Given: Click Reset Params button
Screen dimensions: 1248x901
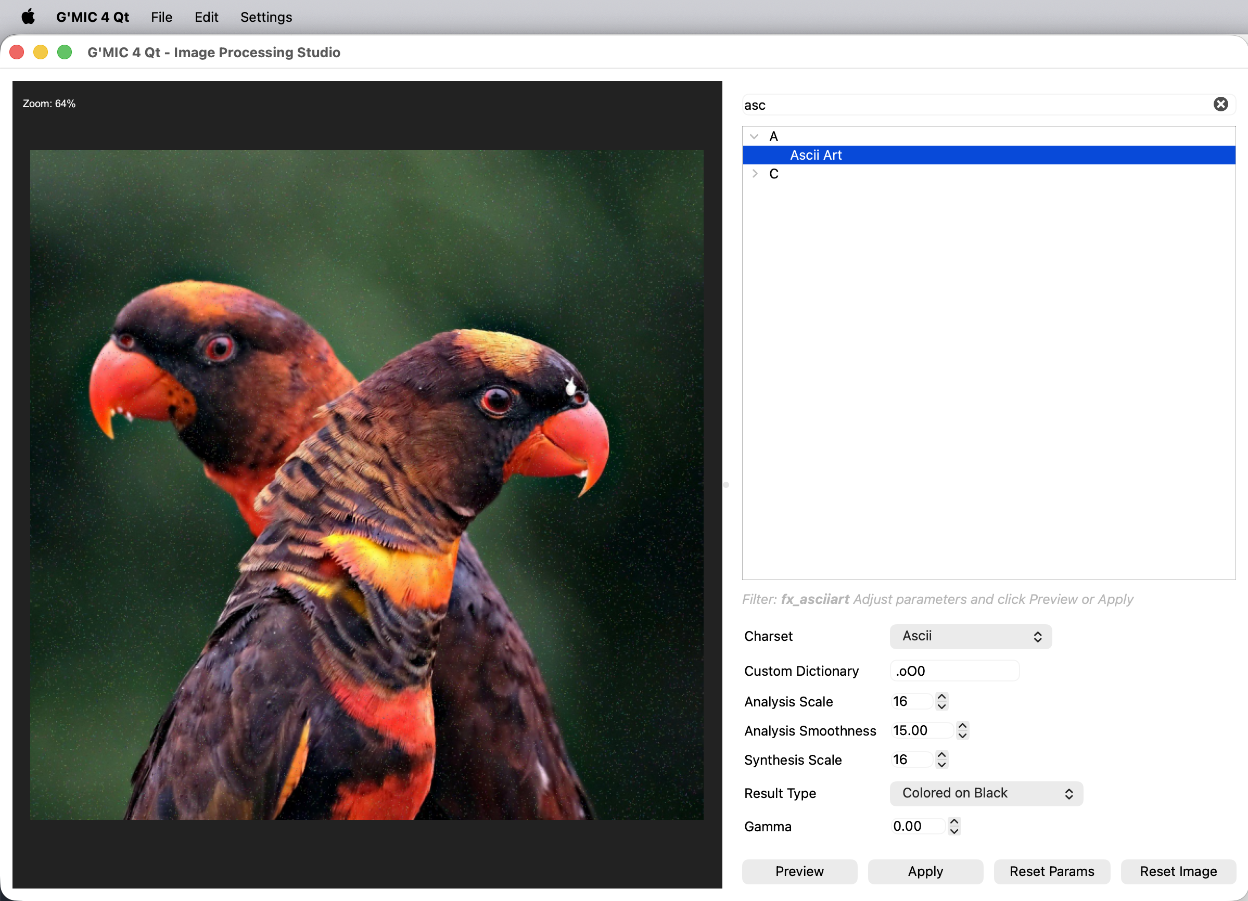Looking at the screenshot, I should (1052, 871).
